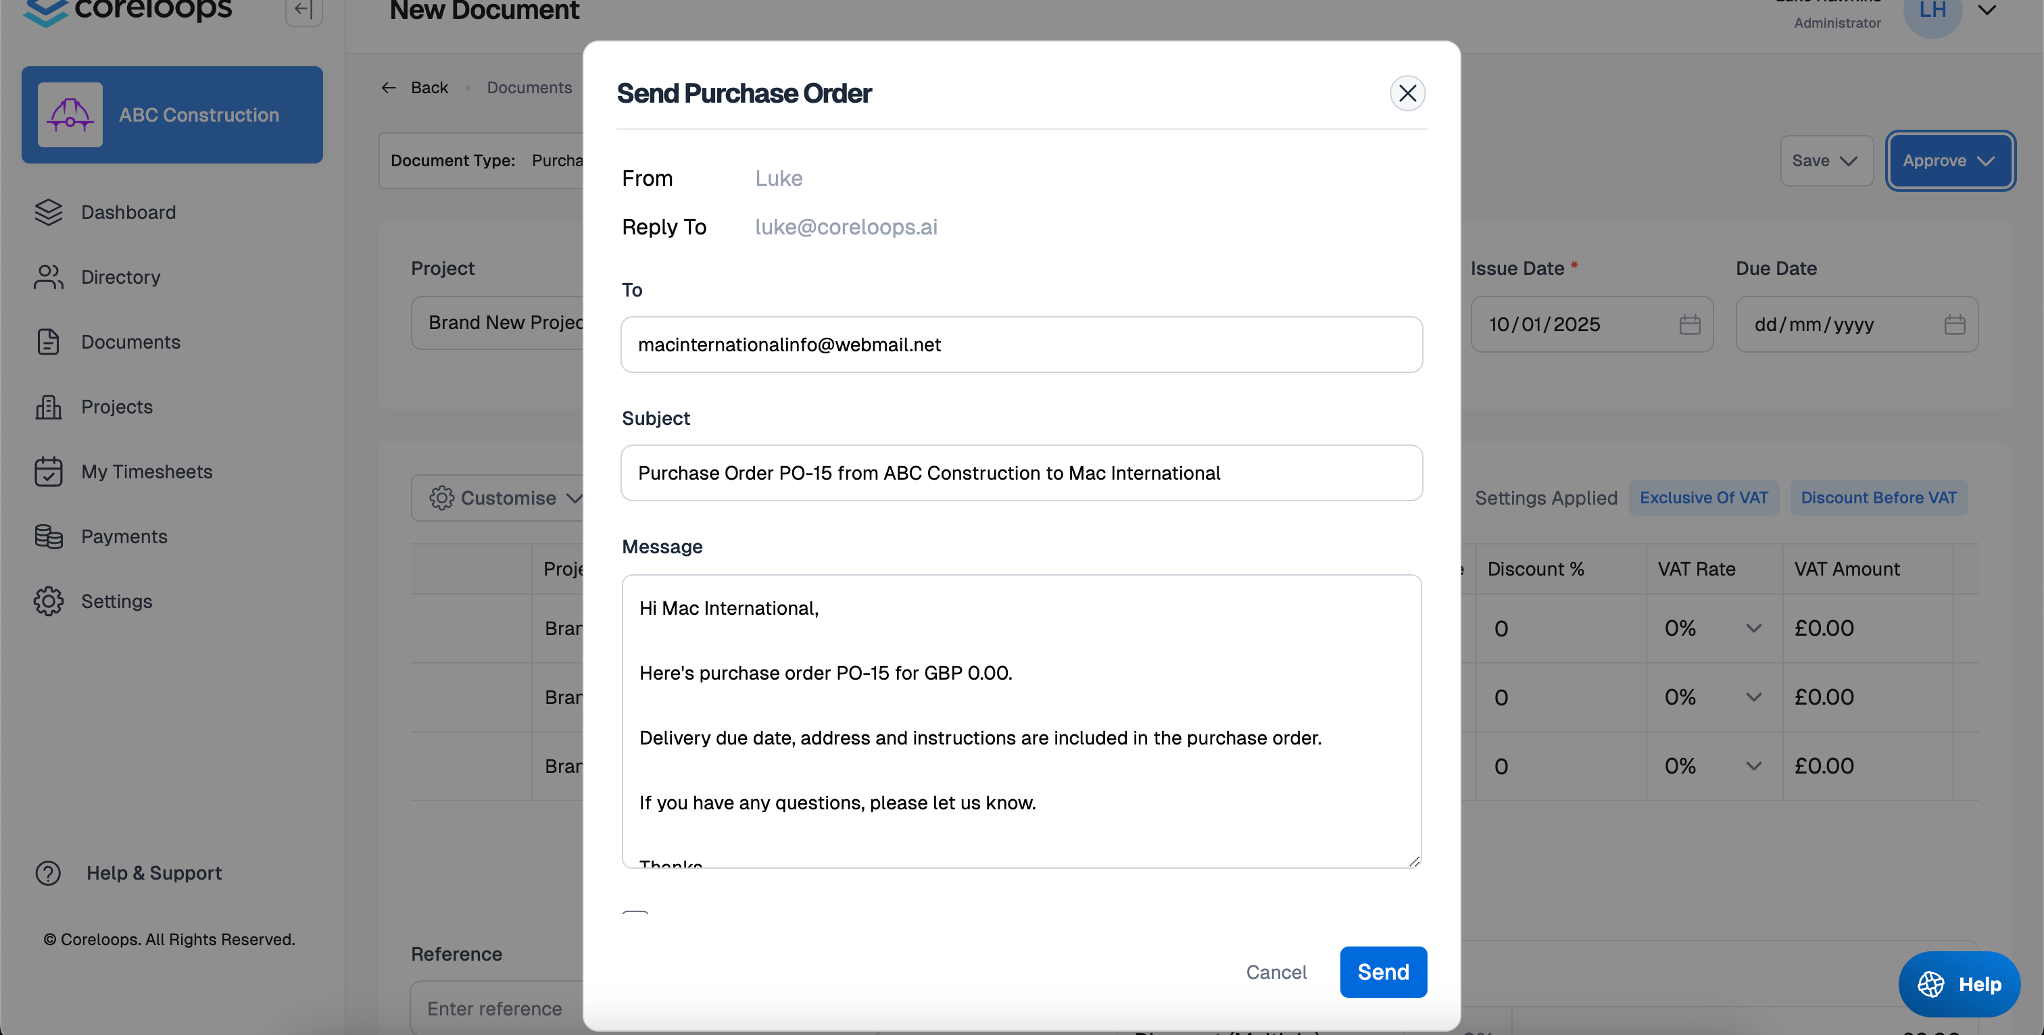
Task: Edit the To email address field
Action: click(x=1021, y=345)
